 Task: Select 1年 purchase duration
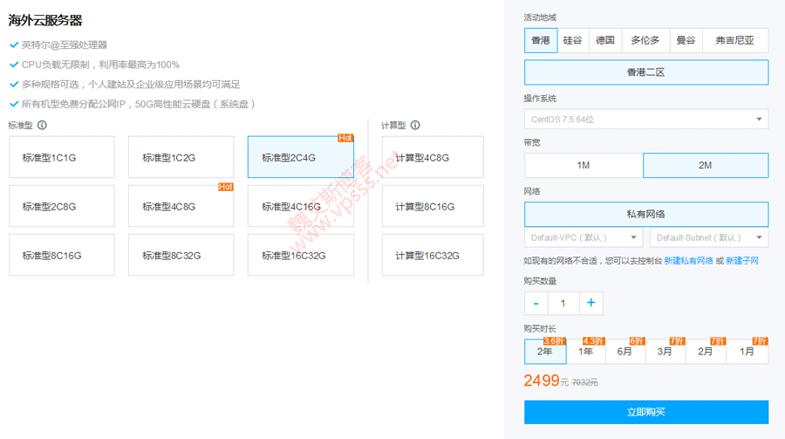586,352
